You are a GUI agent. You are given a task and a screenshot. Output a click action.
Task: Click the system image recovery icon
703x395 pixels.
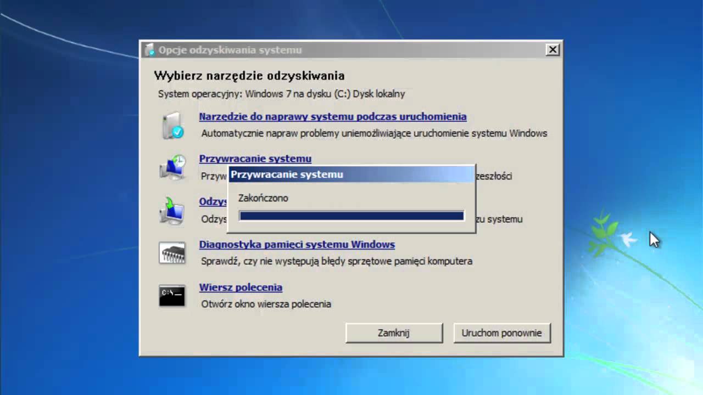click(172, 211)
